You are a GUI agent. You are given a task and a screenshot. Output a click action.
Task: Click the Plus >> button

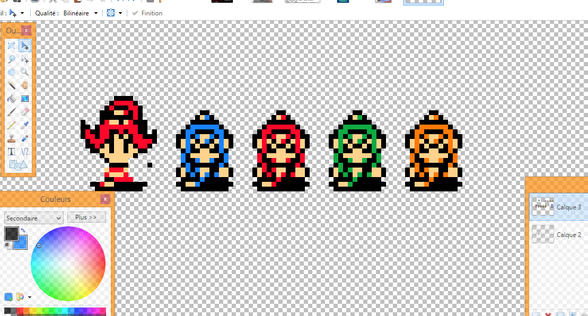86,217
